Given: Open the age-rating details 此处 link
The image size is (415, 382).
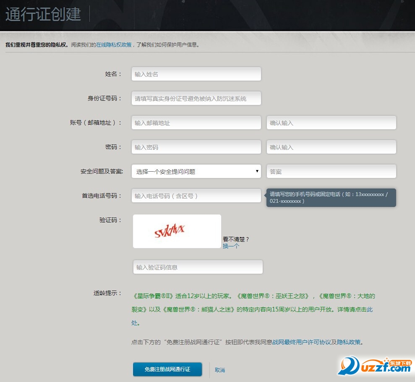Looking at the screenshot, I should (x=370, y=309).
